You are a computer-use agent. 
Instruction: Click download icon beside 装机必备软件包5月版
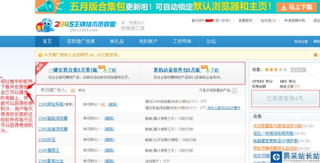(208, 70)
